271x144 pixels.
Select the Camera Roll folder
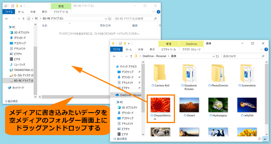[160, 75]
